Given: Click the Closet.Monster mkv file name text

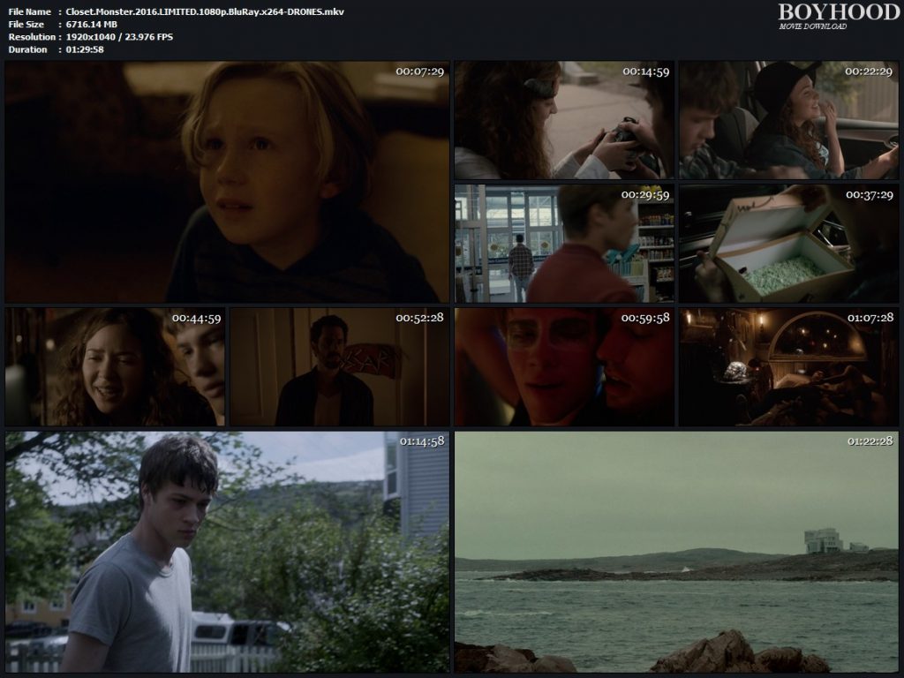Looking at the screenshot, I should coord(205,11).
